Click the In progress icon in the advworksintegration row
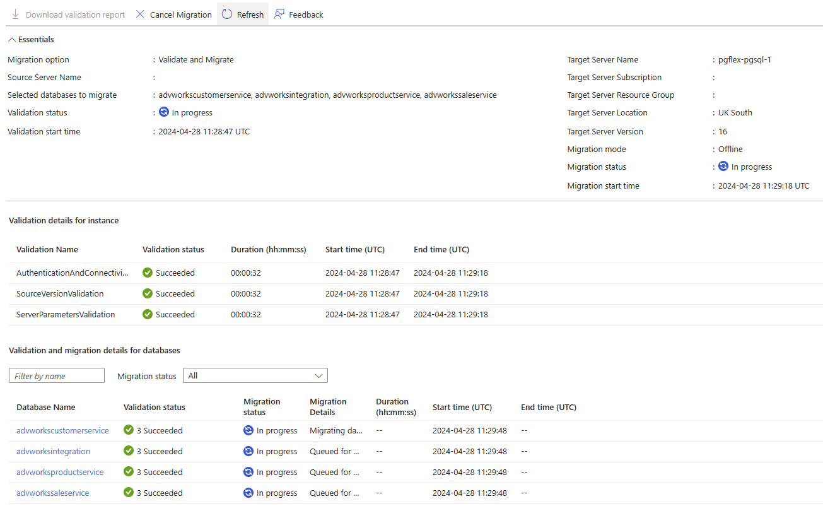The width and height of the screenshot is (823, 523). click(248, 451)
